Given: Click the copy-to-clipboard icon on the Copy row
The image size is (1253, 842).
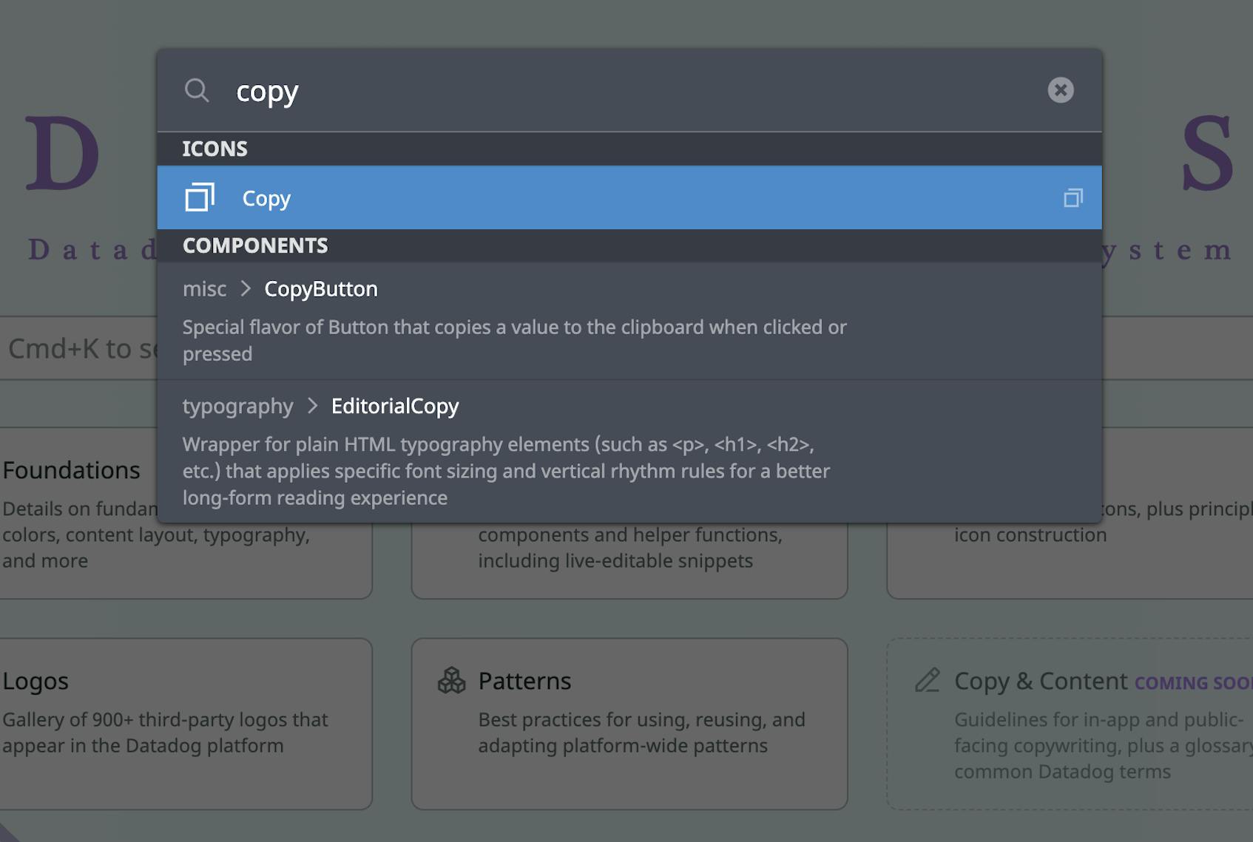Looking at the screenshot, I should pos(1073,197).
